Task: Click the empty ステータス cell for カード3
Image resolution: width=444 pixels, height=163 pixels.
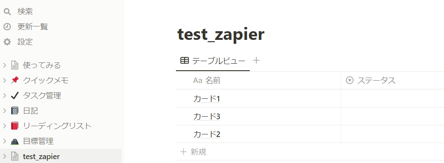Action: (392, 116)
